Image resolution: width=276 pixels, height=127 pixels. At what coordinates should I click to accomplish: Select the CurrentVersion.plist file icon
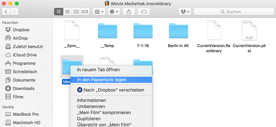[249, 30]
